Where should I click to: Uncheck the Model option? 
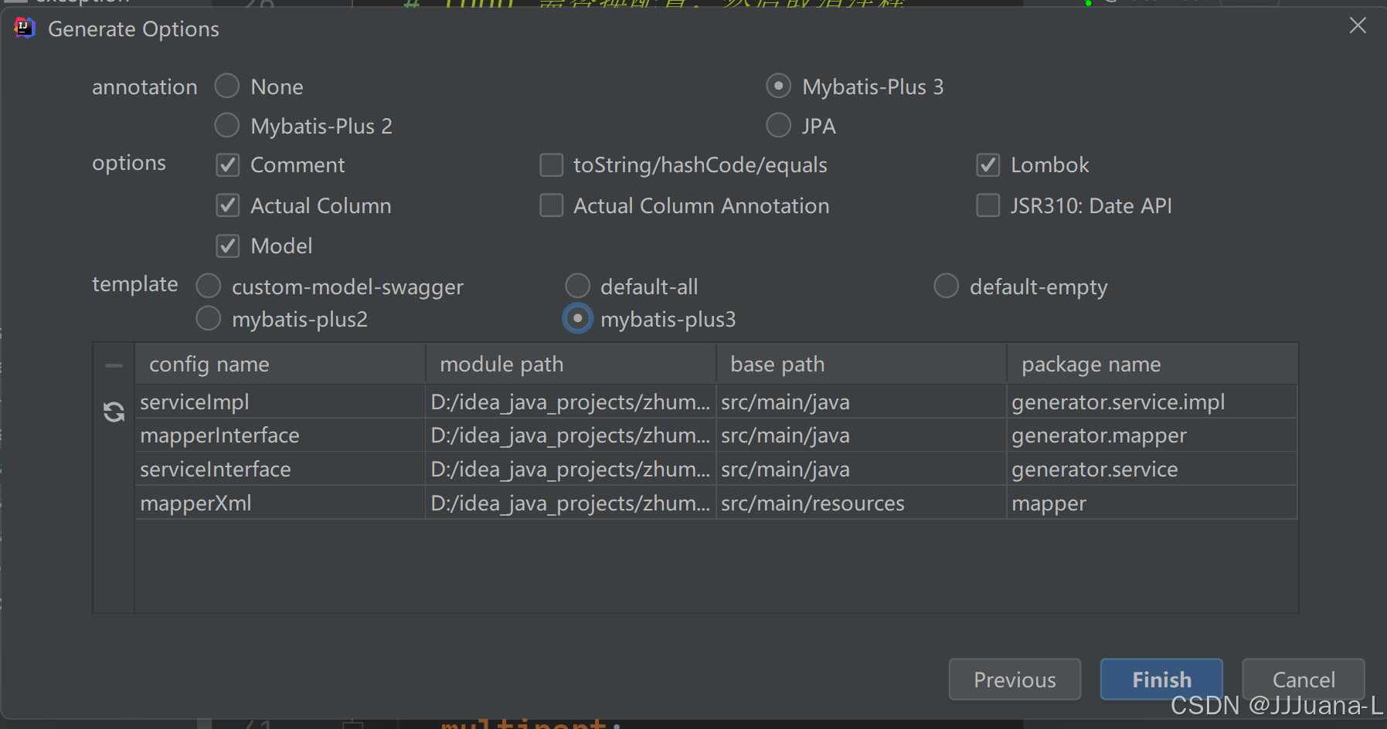point(227,246)
